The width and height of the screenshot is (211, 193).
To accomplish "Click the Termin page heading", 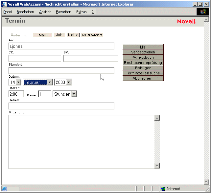I will (x=15, y=21).
